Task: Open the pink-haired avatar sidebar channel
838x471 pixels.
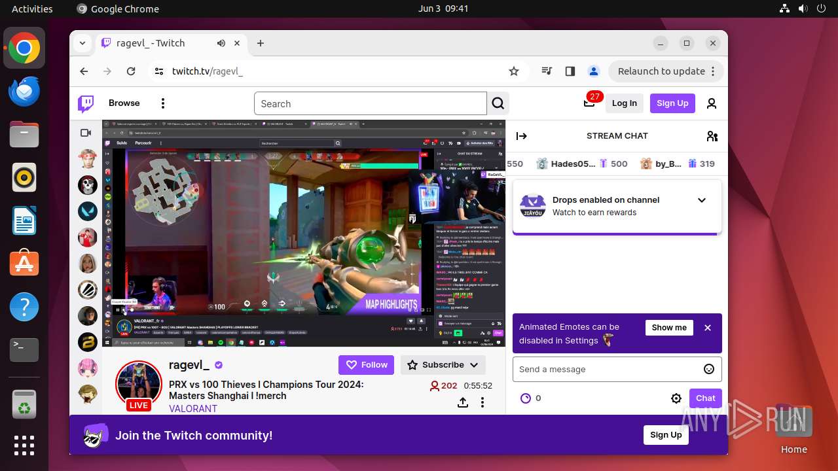Action: [88, 368]
